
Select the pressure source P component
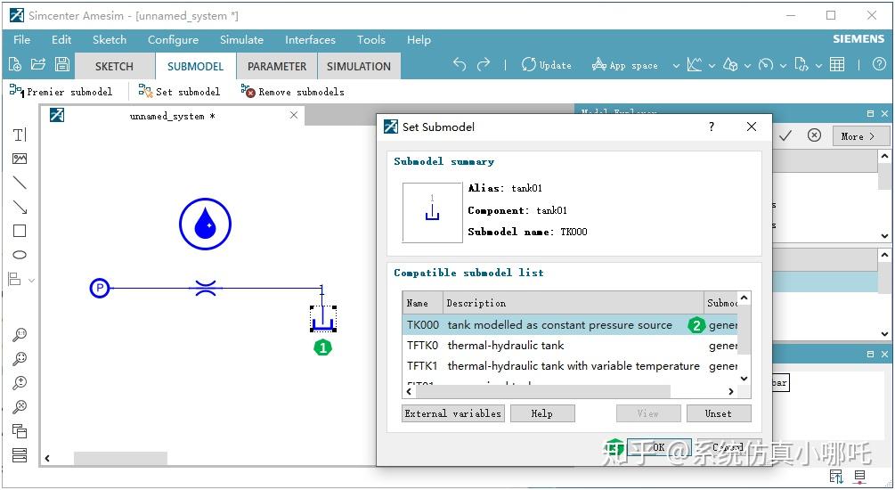(100, 288)
